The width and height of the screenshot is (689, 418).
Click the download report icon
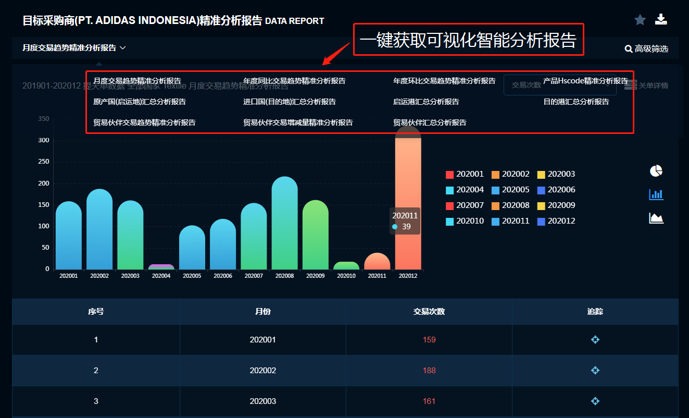pos(661,20)
